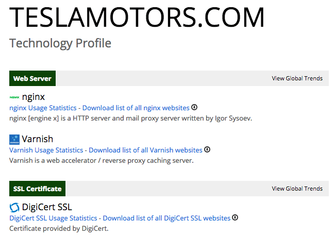Download list of all Varnish websites

tap(145, 150)
